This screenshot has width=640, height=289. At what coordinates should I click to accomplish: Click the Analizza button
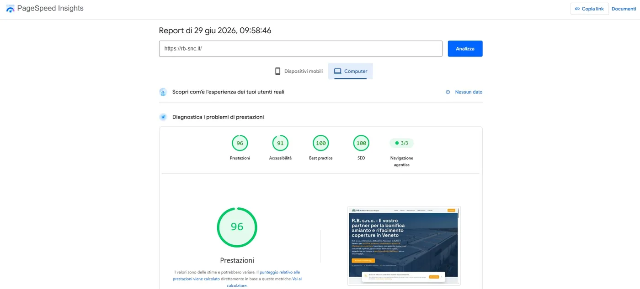[x=465, y=49]
